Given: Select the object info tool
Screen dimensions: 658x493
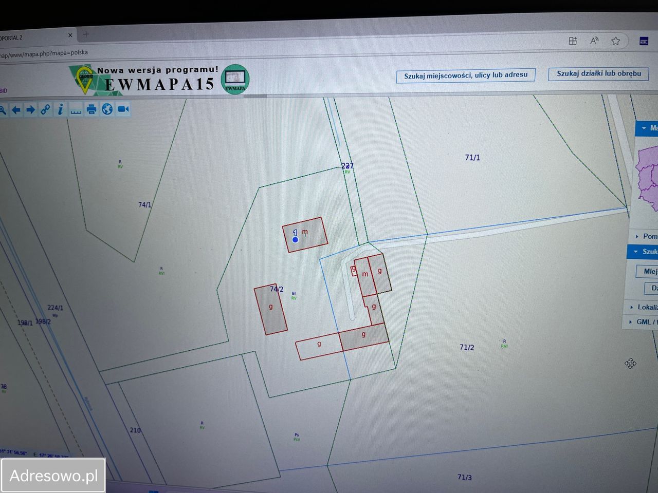Looking at the screenshot, I should tap(61, 109).
